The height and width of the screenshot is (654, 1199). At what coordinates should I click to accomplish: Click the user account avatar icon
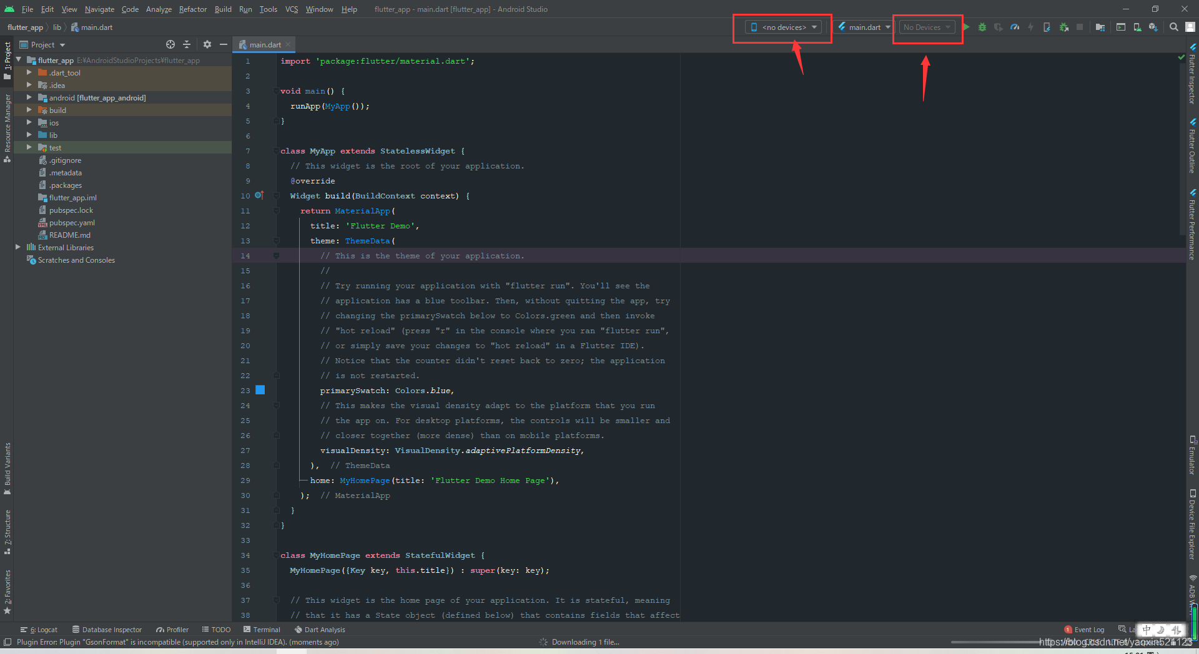(x=1190, y=27)
